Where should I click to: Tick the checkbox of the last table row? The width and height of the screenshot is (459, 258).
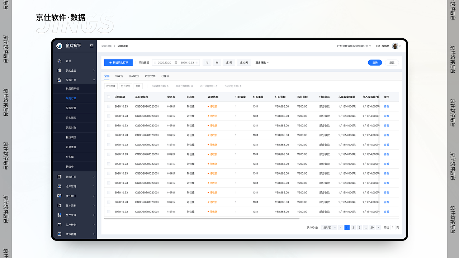109,212
